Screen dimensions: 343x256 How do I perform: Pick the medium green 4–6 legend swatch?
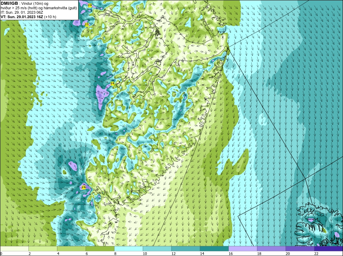tap(71, 249)
